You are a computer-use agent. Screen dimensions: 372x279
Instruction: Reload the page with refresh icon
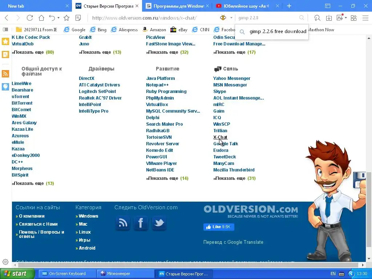30,18
